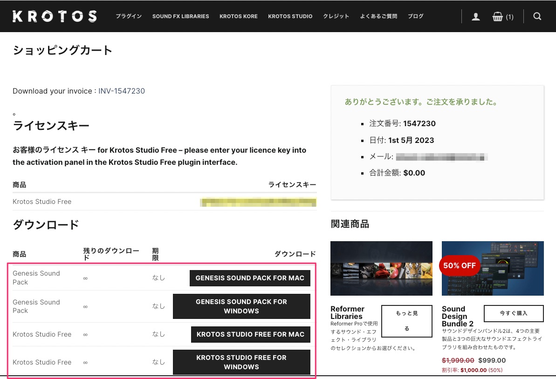Viewport: 556px width, 379px height.
Task: Open the search magnifier icon
Action: (537, 16)
